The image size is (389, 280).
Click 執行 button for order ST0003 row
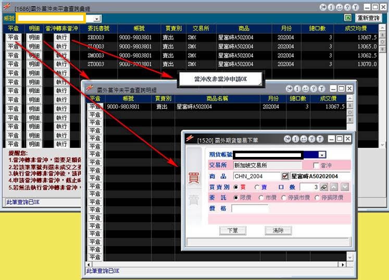(61, 64)
